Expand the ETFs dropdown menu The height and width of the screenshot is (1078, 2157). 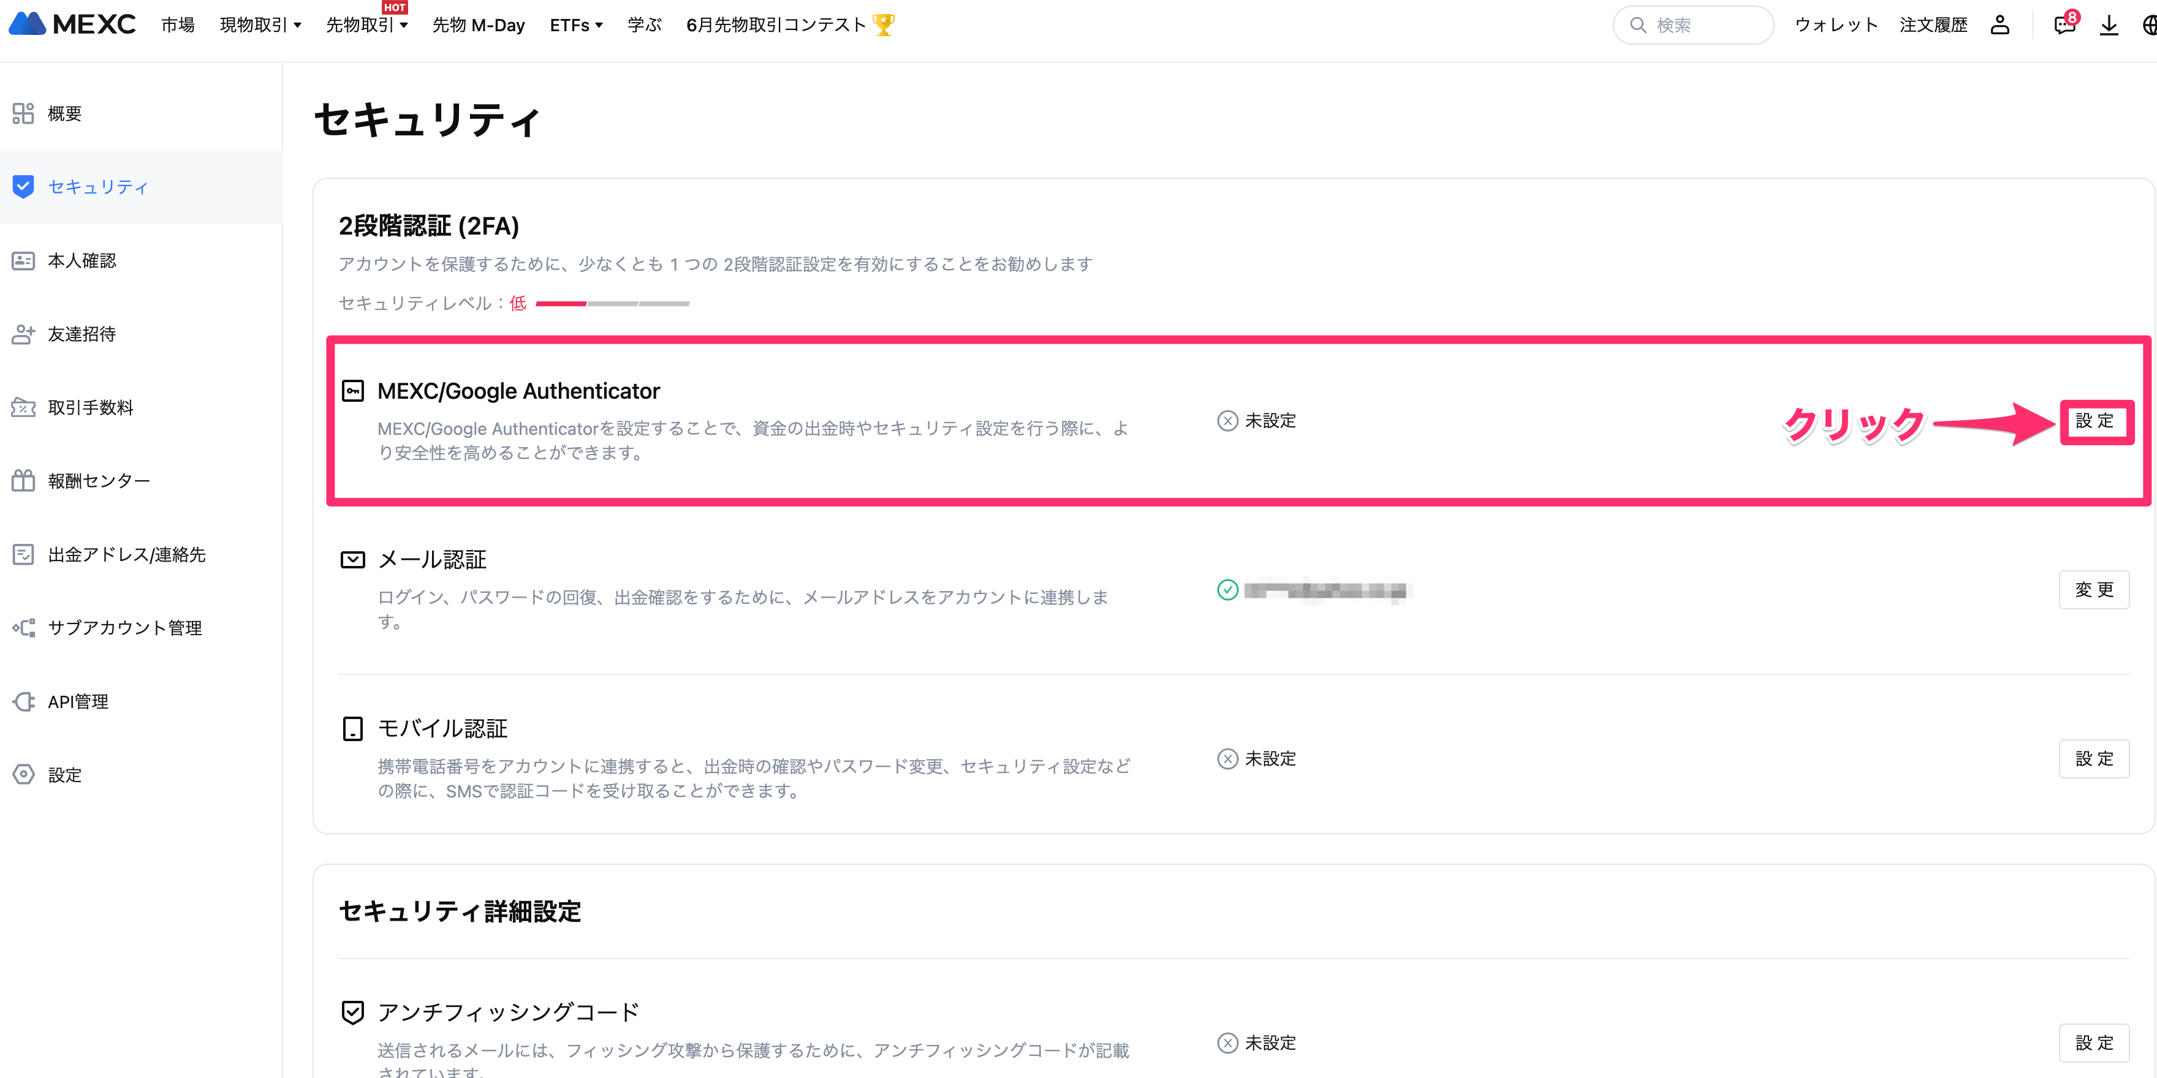(576, 25)
